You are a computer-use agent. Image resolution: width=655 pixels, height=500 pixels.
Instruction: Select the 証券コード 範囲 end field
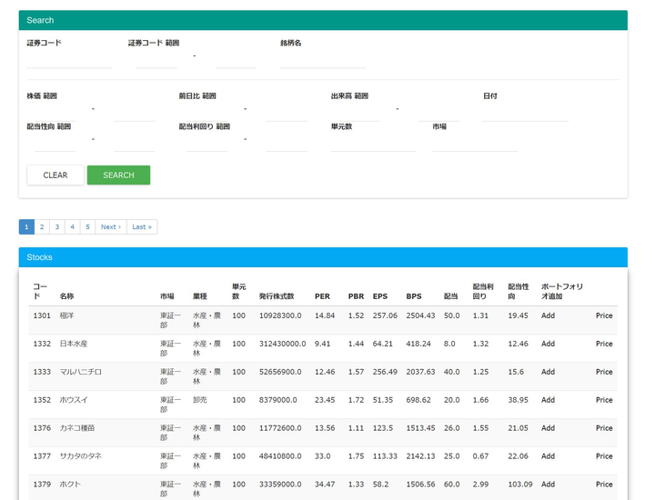pos(236,61)
